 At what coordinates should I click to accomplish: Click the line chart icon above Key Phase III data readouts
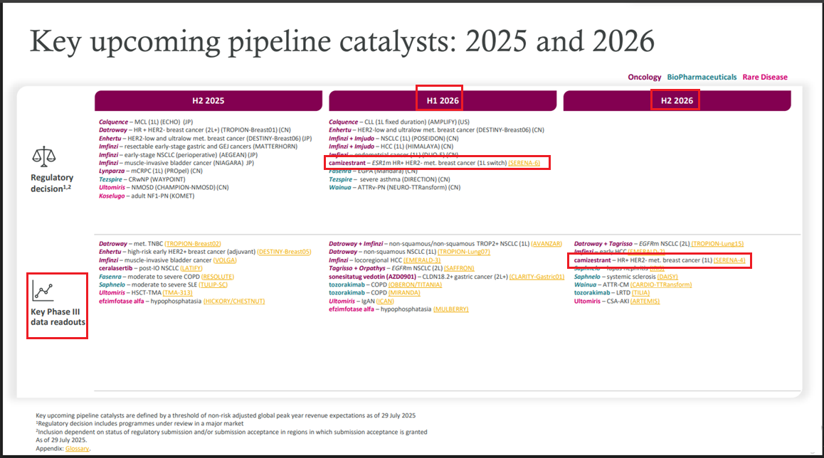(43, 290)
